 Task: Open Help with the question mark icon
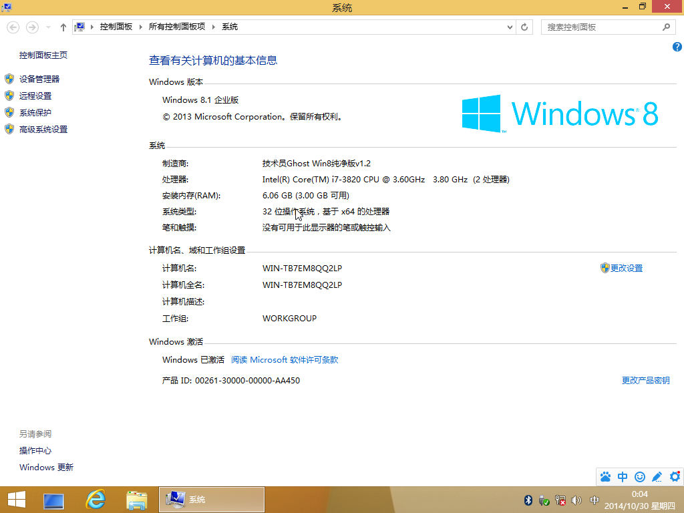[x=677, y=47]
